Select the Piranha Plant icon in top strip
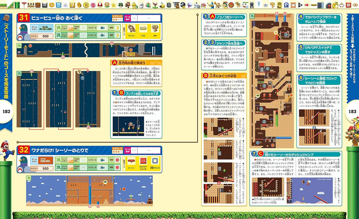359x219 pixels. tap(155, 5)
